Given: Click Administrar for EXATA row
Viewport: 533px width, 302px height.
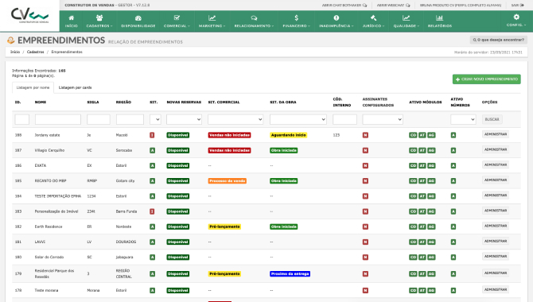Looking at the screenshot, I should pyautogui.click(x=496, y=165).
